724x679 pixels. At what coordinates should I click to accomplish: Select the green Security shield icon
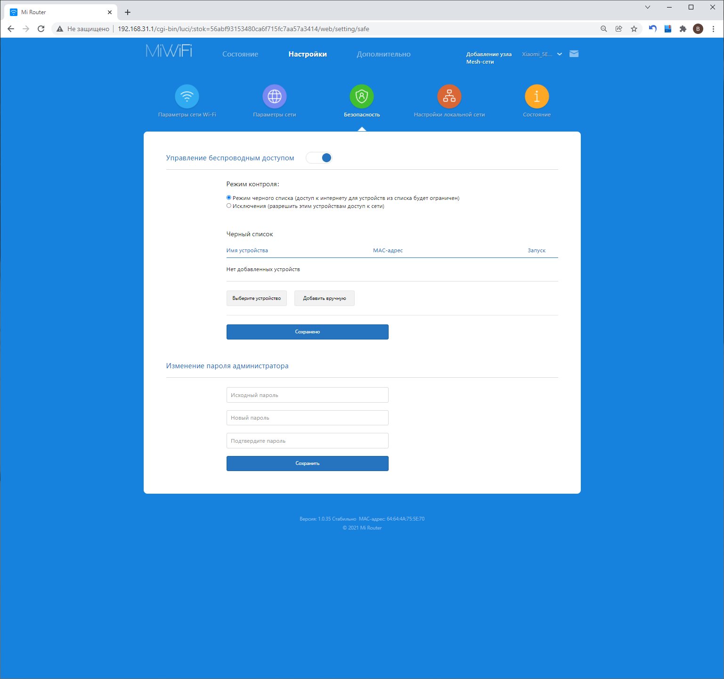pyautogui.click(x=361, y=97)
